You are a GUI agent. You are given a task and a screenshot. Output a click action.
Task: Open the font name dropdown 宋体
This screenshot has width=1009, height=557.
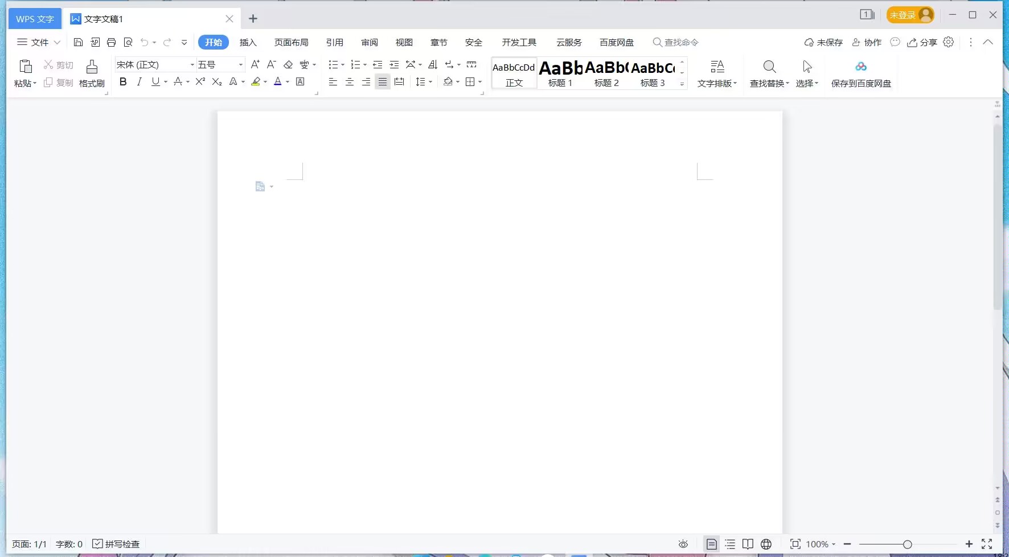tap(192, 65)
